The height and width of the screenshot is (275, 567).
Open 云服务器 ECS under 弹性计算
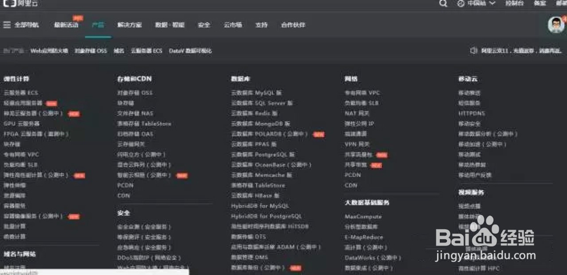20,93
